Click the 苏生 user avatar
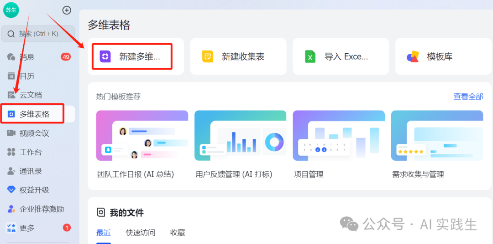The height and width of the screenshot is (244, 493). coord(11,10)
